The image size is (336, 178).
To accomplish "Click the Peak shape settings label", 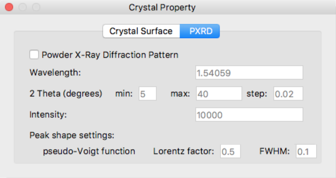I will [72, 135].
